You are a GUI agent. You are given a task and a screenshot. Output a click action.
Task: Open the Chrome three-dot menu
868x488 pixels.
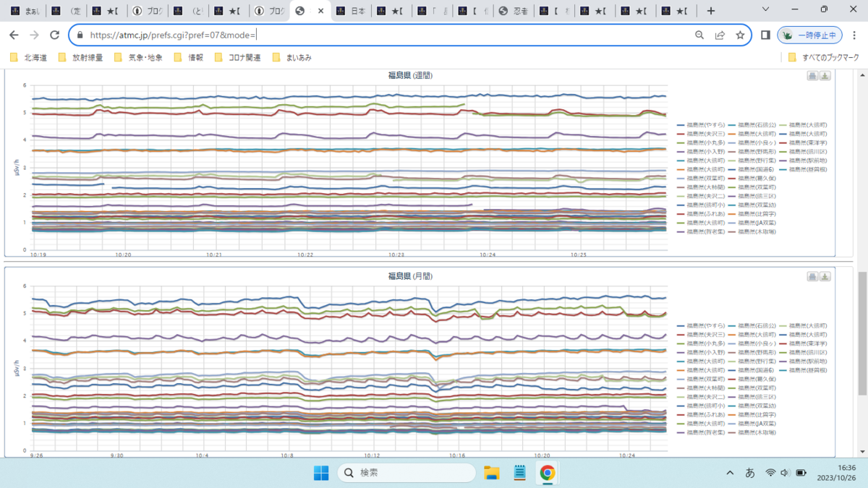point(855,35)
